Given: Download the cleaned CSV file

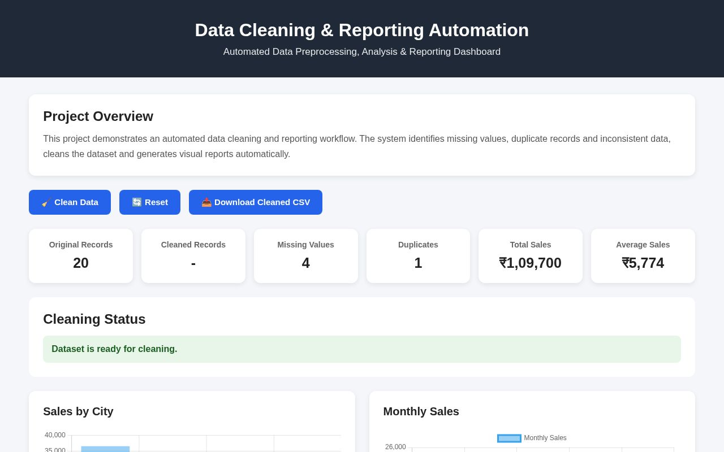Looking at the screenshot, I should coord(256,202).
